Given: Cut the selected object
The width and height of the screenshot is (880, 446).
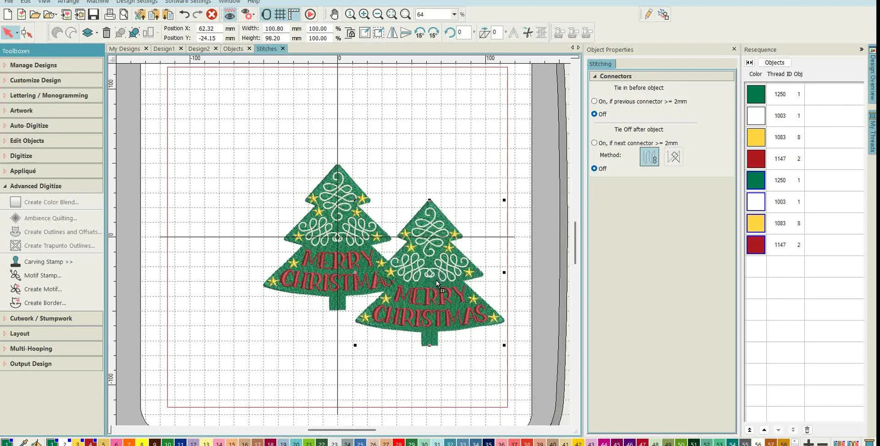Looking at the screenshot, I should [x=140, y=14].
